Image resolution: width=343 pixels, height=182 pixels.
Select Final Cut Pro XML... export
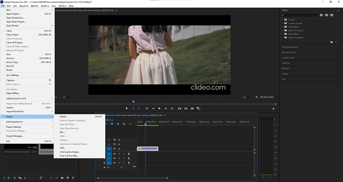pos(69,156)
